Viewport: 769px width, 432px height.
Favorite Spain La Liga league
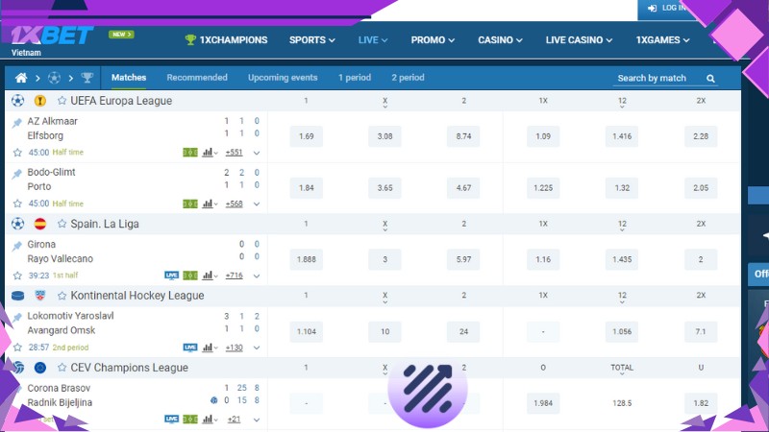coord(62,224)
